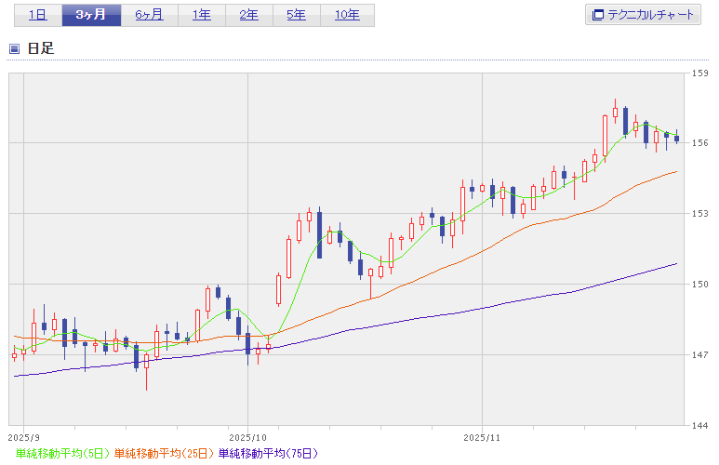
Task: Click the 2025/11 date axis label
Action: tap(482, 437)
